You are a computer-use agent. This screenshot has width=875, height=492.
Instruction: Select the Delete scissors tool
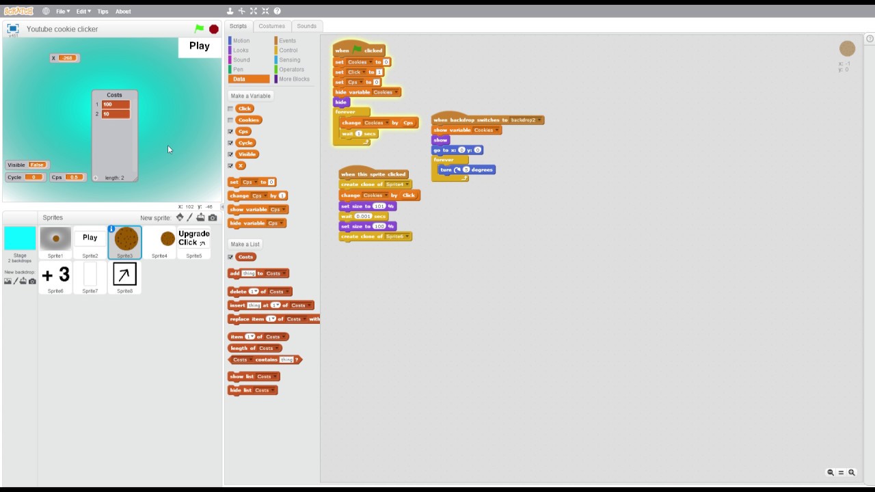(x=242, y=11)
